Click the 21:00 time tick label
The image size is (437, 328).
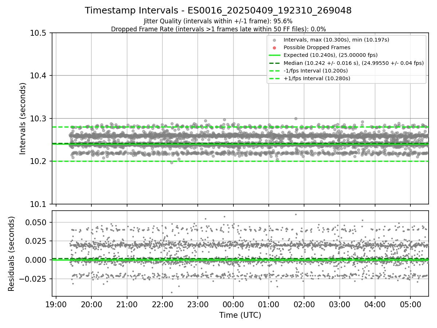pos(127,304)
